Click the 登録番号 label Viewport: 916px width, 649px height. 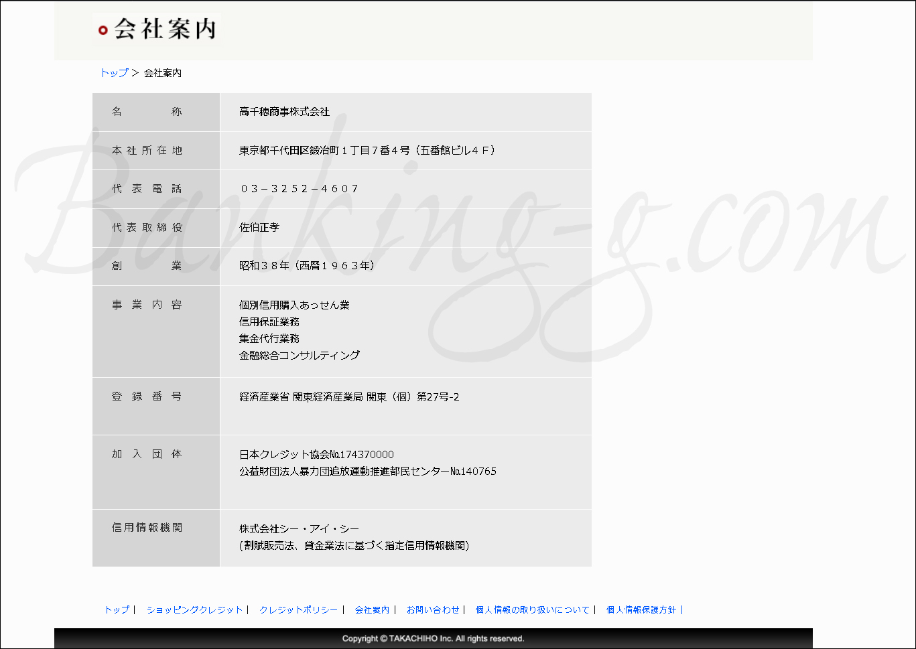tap(147, 396)
